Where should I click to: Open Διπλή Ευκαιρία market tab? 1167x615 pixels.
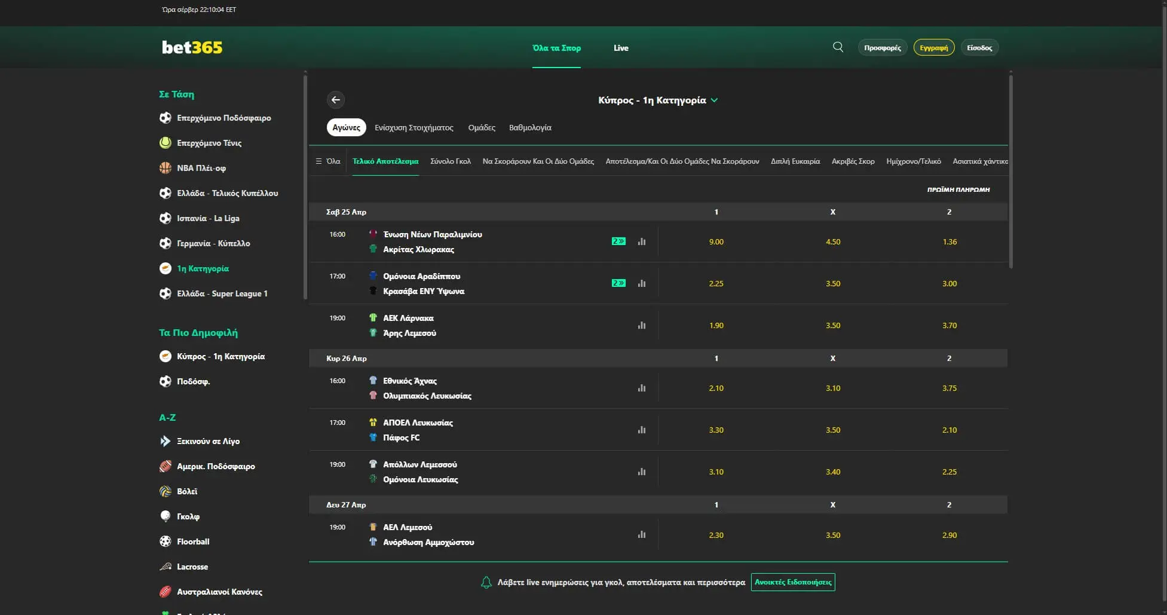pyautogui.click(x=795, y=161)
